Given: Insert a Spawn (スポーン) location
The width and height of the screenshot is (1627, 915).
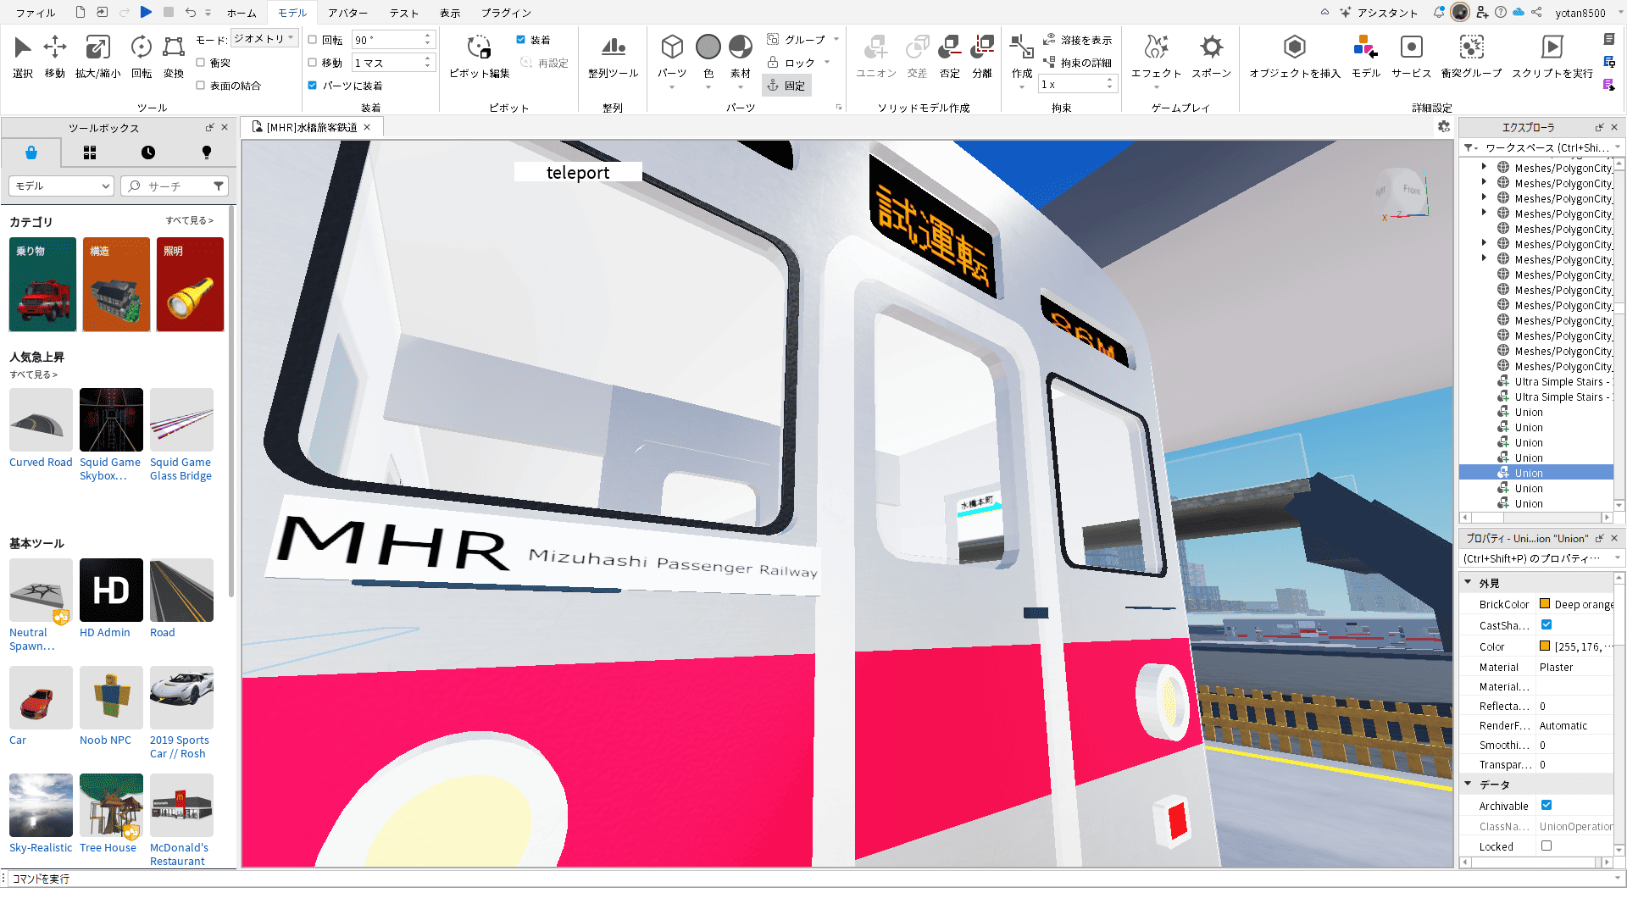Looking at the screenshot, I should (1212, 56).
